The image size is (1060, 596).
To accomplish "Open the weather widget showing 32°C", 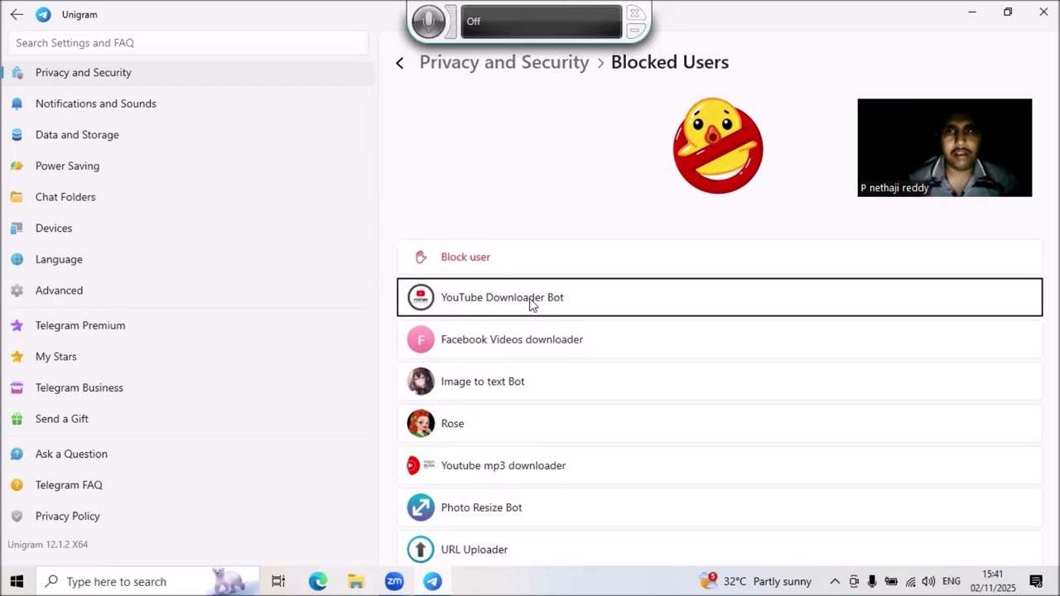I will 756,582.
